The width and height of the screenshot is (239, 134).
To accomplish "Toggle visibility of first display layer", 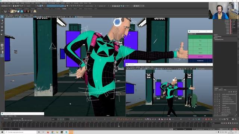I will [x=215, y=94].
